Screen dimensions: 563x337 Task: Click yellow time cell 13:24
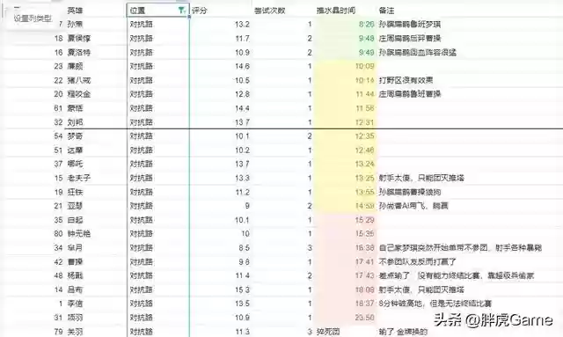[364, 164]
